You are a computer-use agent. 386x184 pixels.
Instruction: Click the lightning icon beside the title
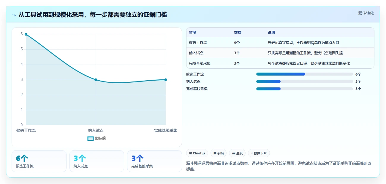pyautogui.click(x=14, y=15)
